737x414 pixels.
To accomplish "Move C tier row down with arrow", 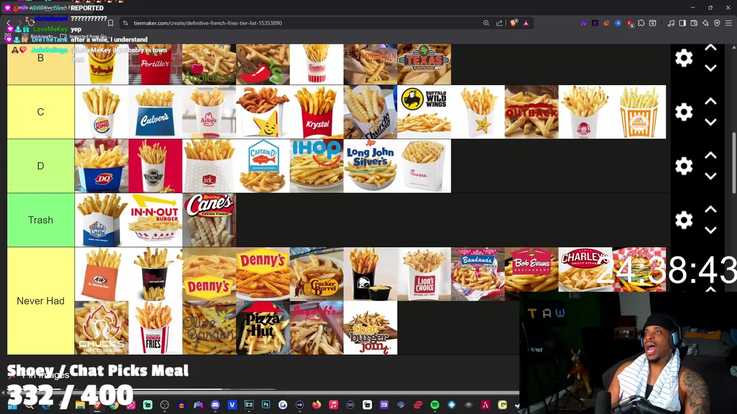I will [711, 122].
